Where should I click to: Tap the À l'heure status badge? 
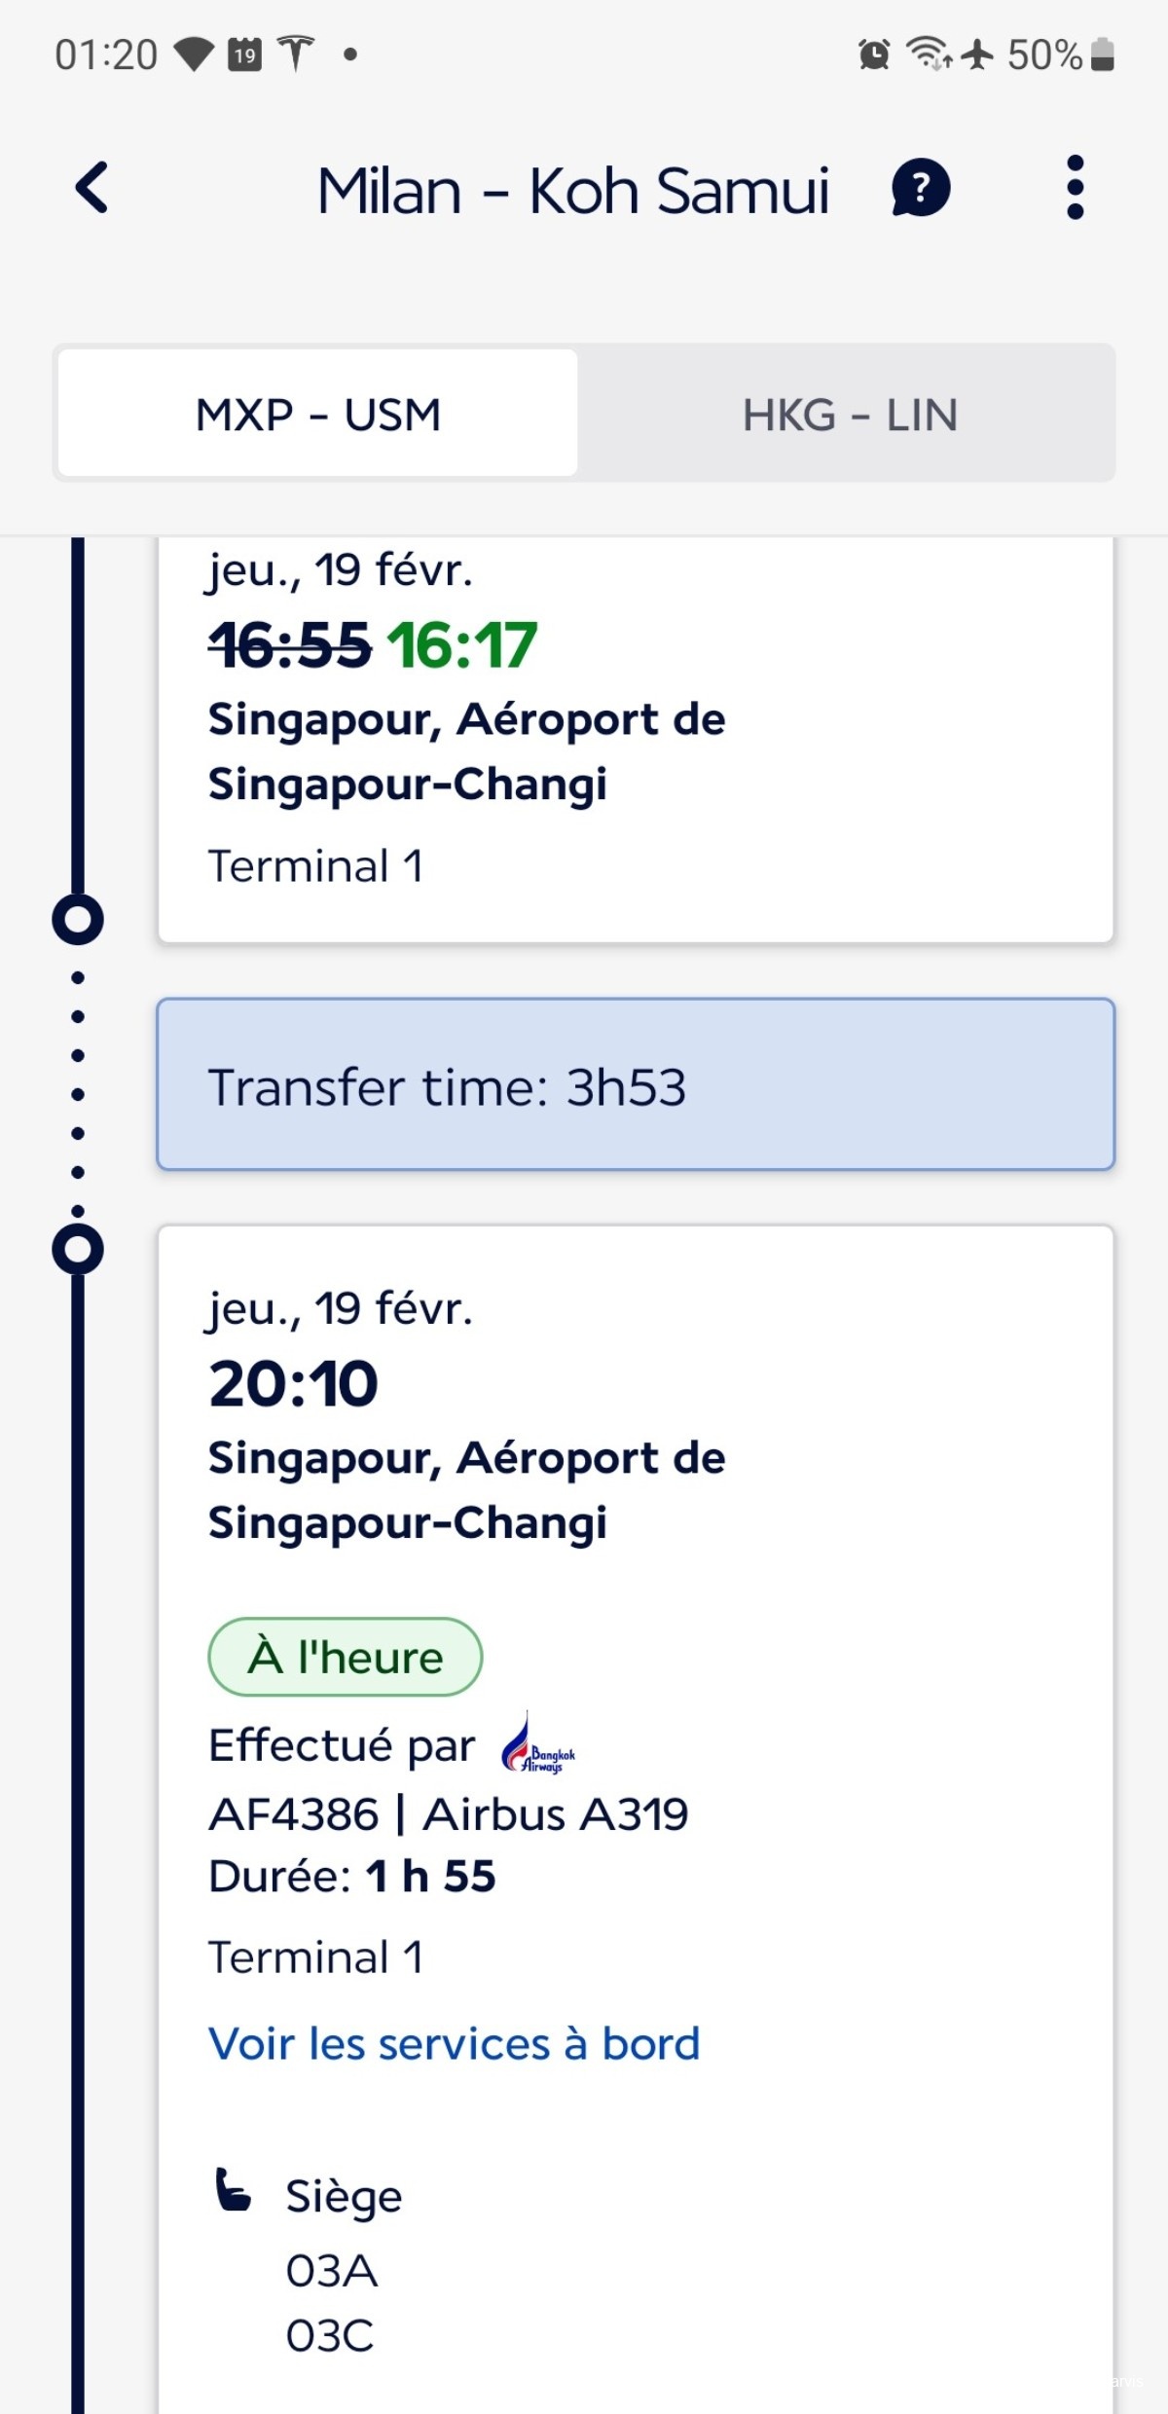pos(345,1657)
